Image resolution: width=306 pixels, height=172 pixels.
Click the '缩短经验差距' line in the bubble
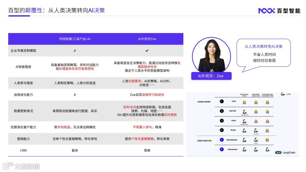tap(264, 61)
